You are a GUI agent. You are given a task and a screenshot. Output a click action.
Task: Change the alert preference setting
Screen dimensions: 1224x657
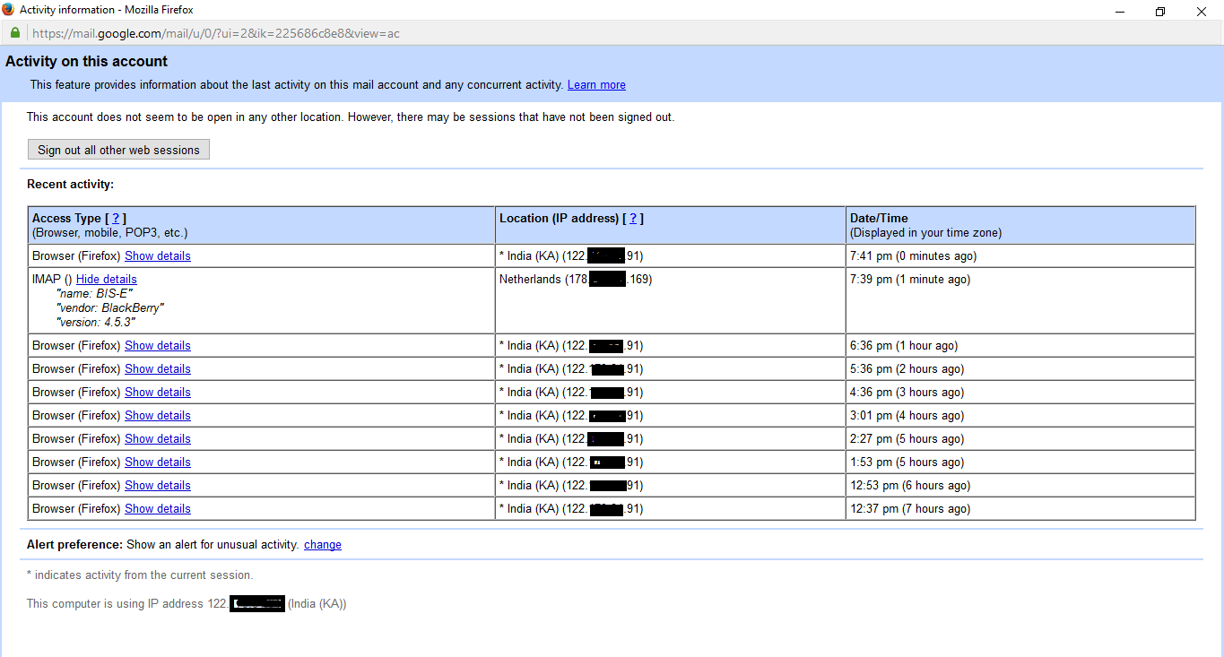click(322, 545)
